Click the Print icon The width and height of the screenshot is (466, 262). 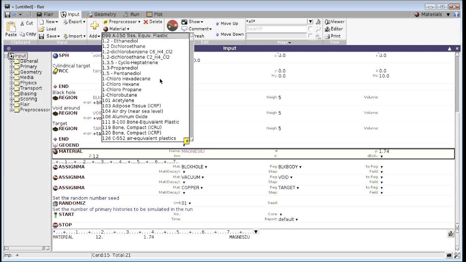coord(327,36)
